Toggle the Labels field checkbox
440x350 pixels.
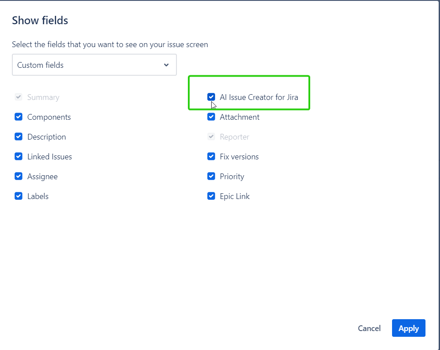(18, 196)
